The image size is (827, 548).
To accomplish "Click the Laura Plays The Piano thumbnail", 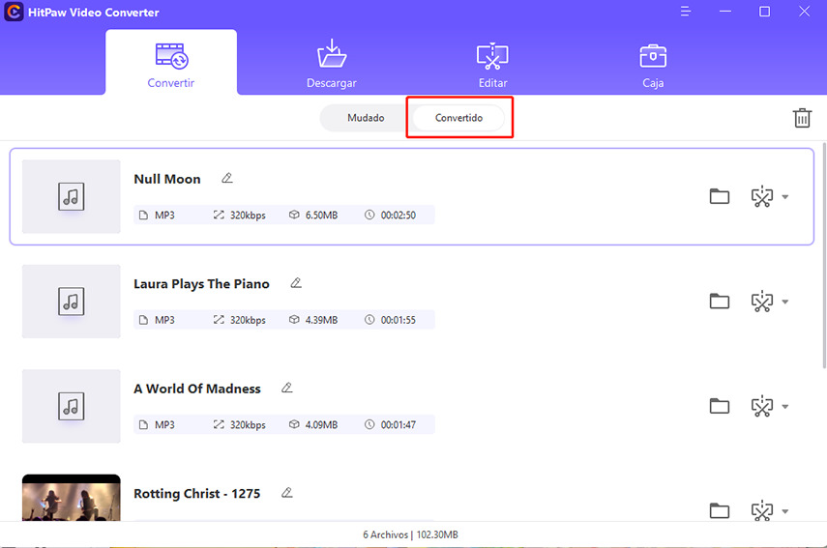I will click(x=72, y=302).
